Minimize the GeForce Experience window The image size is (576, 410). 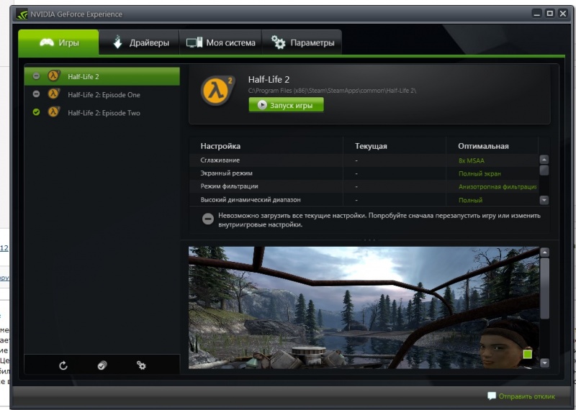tap(536, 14)
